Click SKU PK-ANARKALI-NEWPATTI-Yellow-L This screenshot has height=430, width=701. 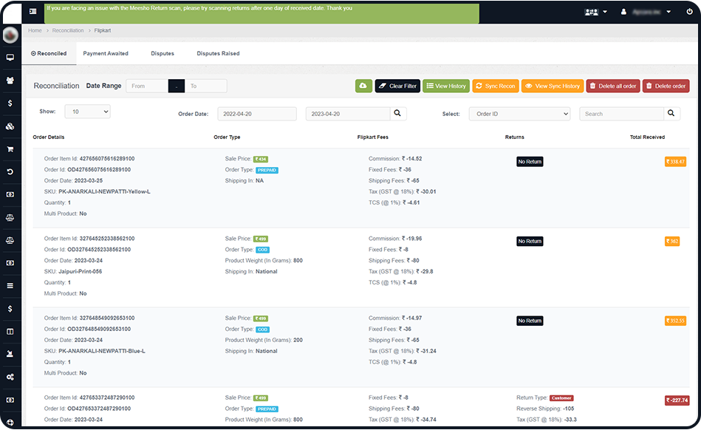[x=104, y=192]
